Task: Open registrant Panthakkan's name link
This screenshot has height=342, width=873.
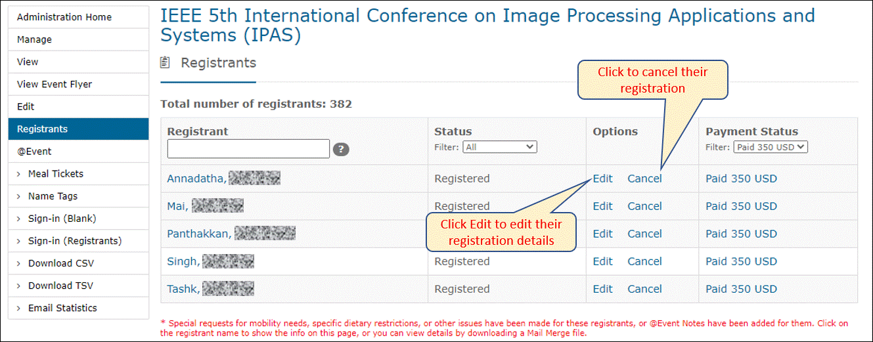Action: (x=199, y=234)
